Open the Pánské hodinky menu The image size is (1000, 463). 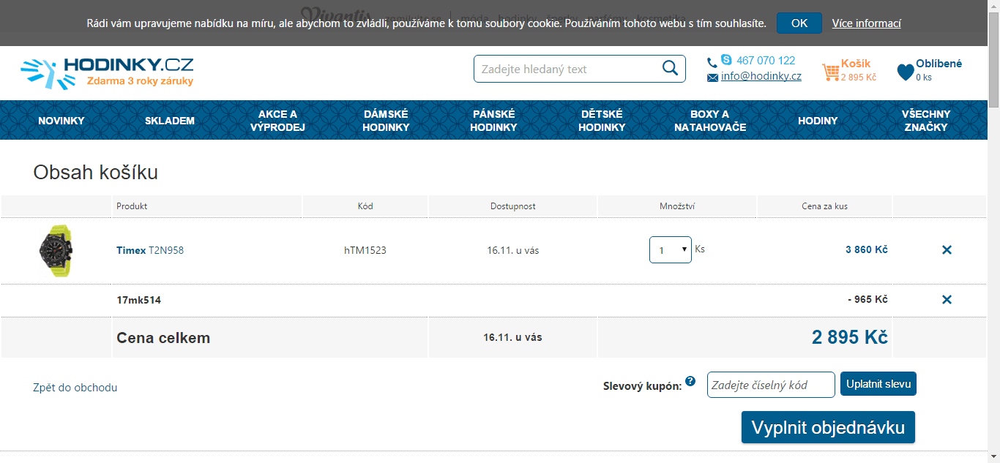493,121
